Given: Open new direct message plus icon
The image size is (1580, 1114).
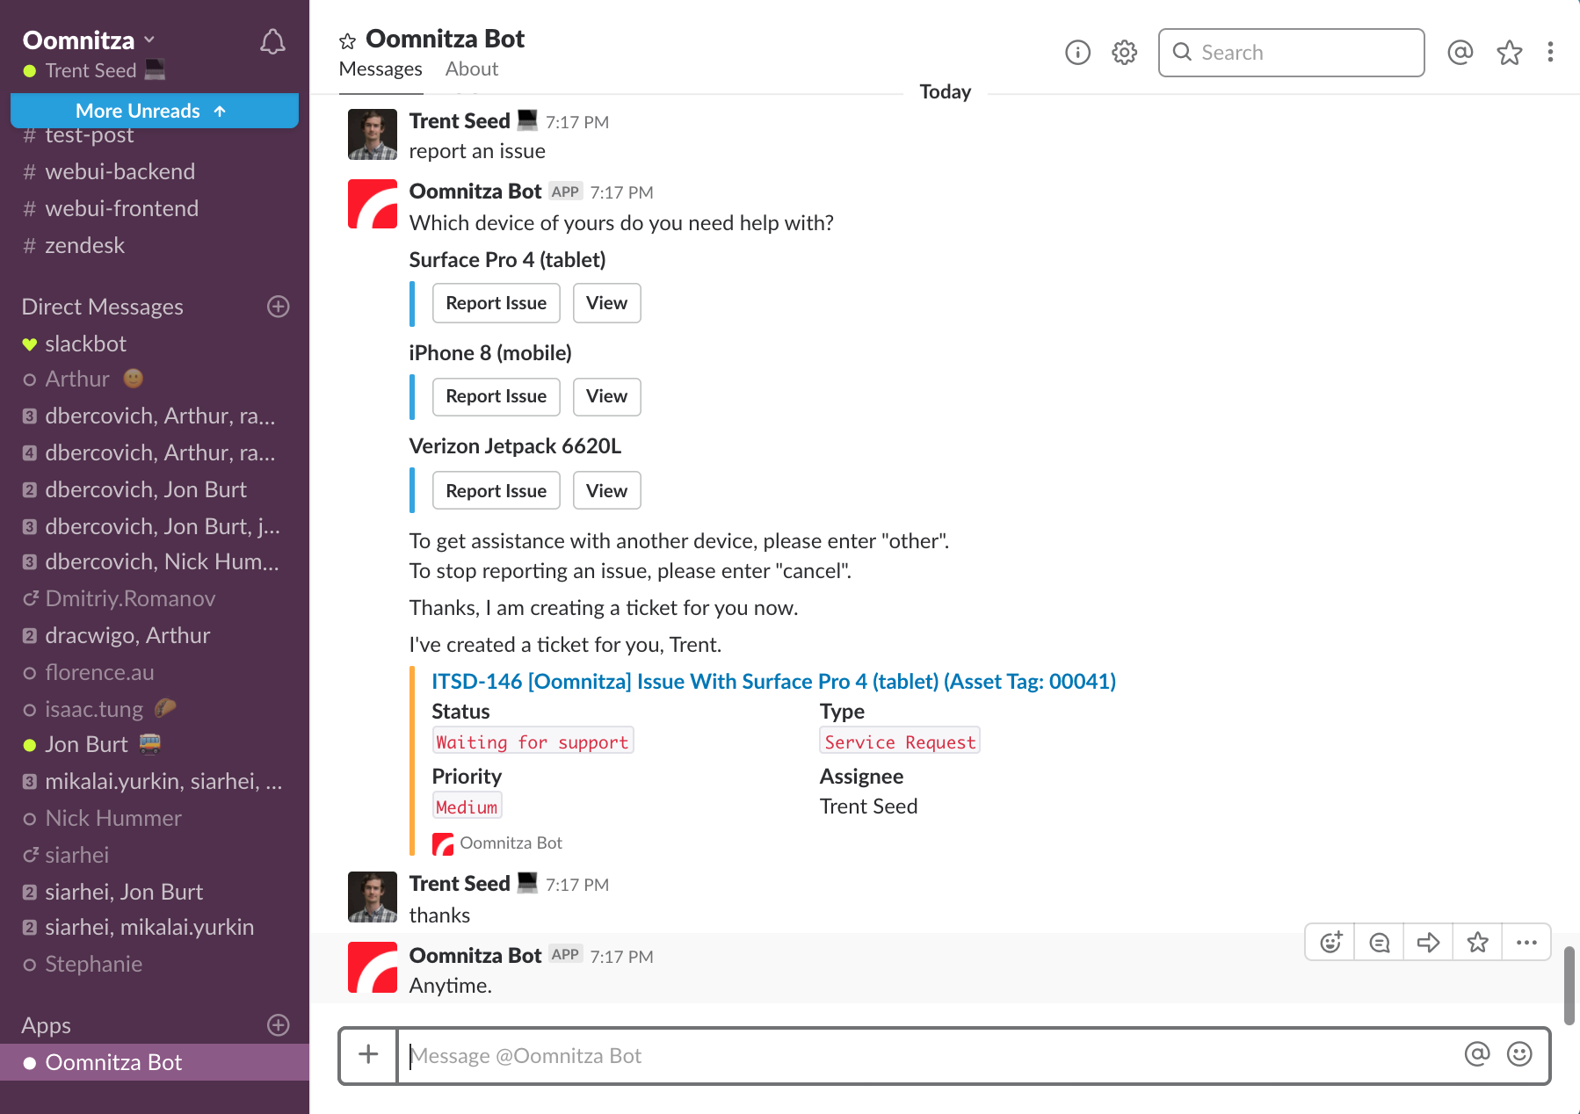Looking at the screenshot, I should (279, 307).
